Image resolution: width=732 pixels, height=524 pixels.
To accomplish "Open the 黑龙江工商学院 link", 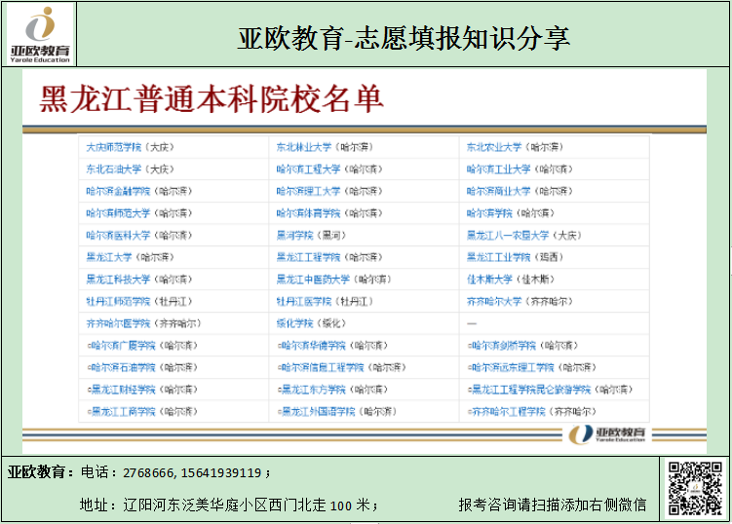I will click(123, 412).
